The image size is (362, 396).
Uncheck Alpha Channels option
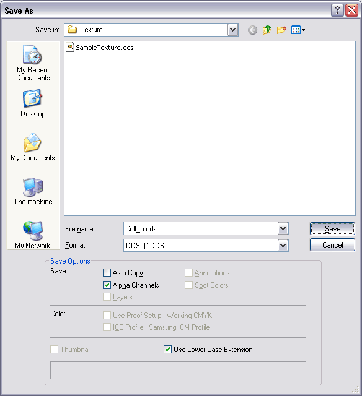pos(107,285)
